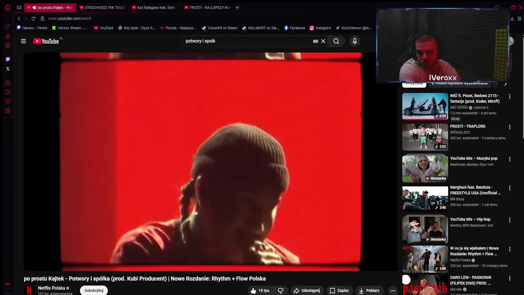
Task: Switch to 'FROSTI - NAJLEPSZY NUM' tab
Action: (x=208, y=7)
